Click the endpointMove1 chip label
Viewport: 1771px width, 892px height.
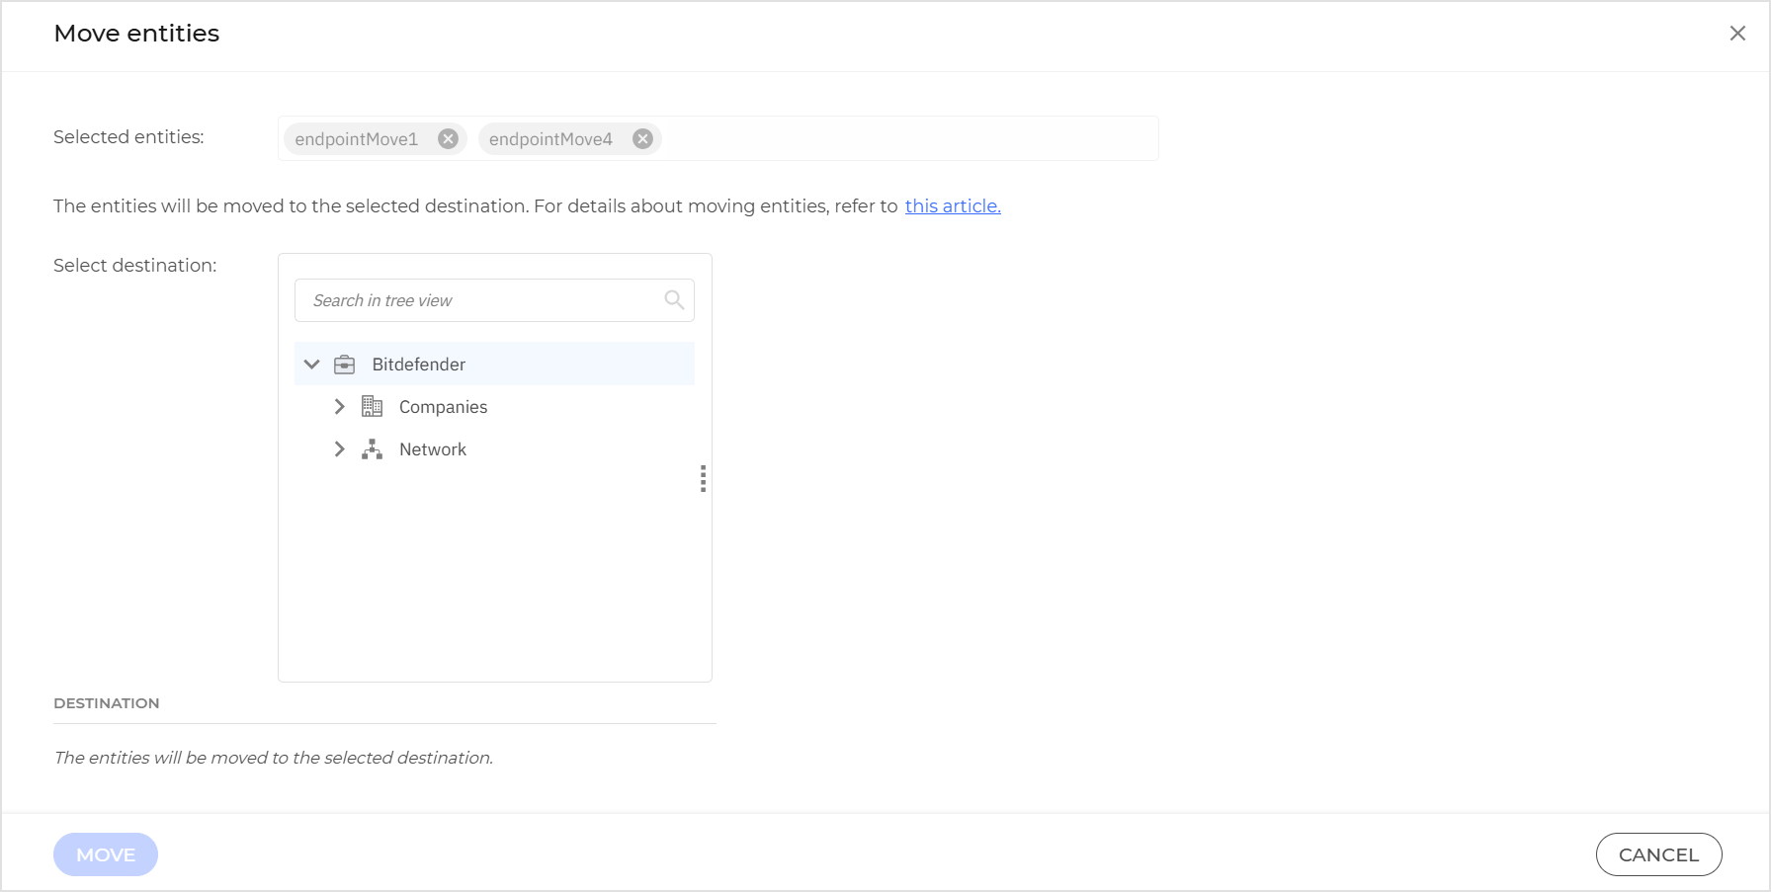(356, 139)
